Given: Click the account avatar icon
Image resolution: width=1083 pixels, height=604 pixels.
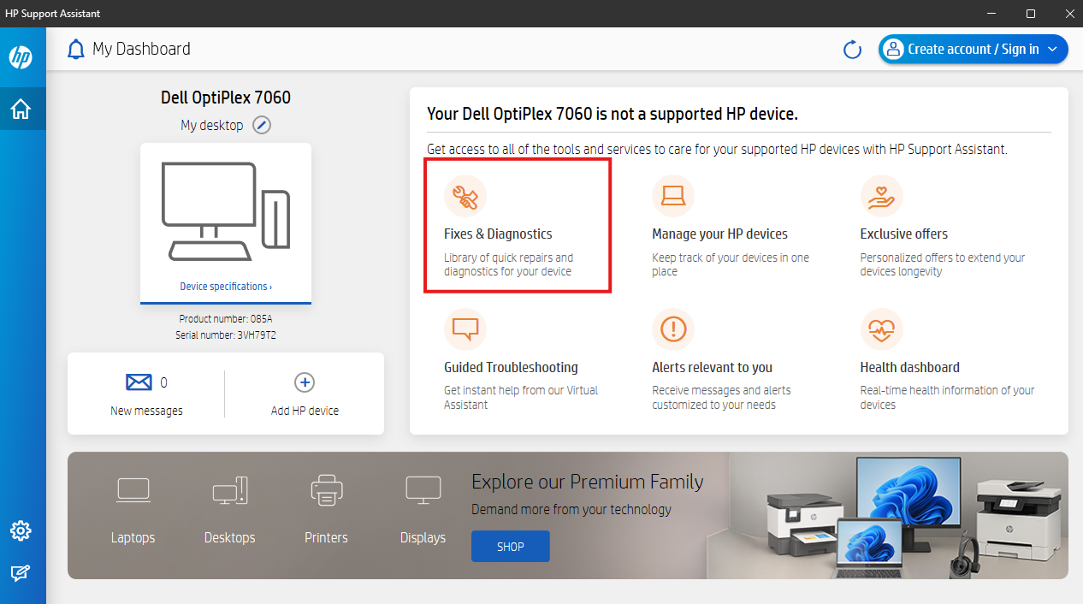Looking at the screenshot, I should [x=894, y=49].
